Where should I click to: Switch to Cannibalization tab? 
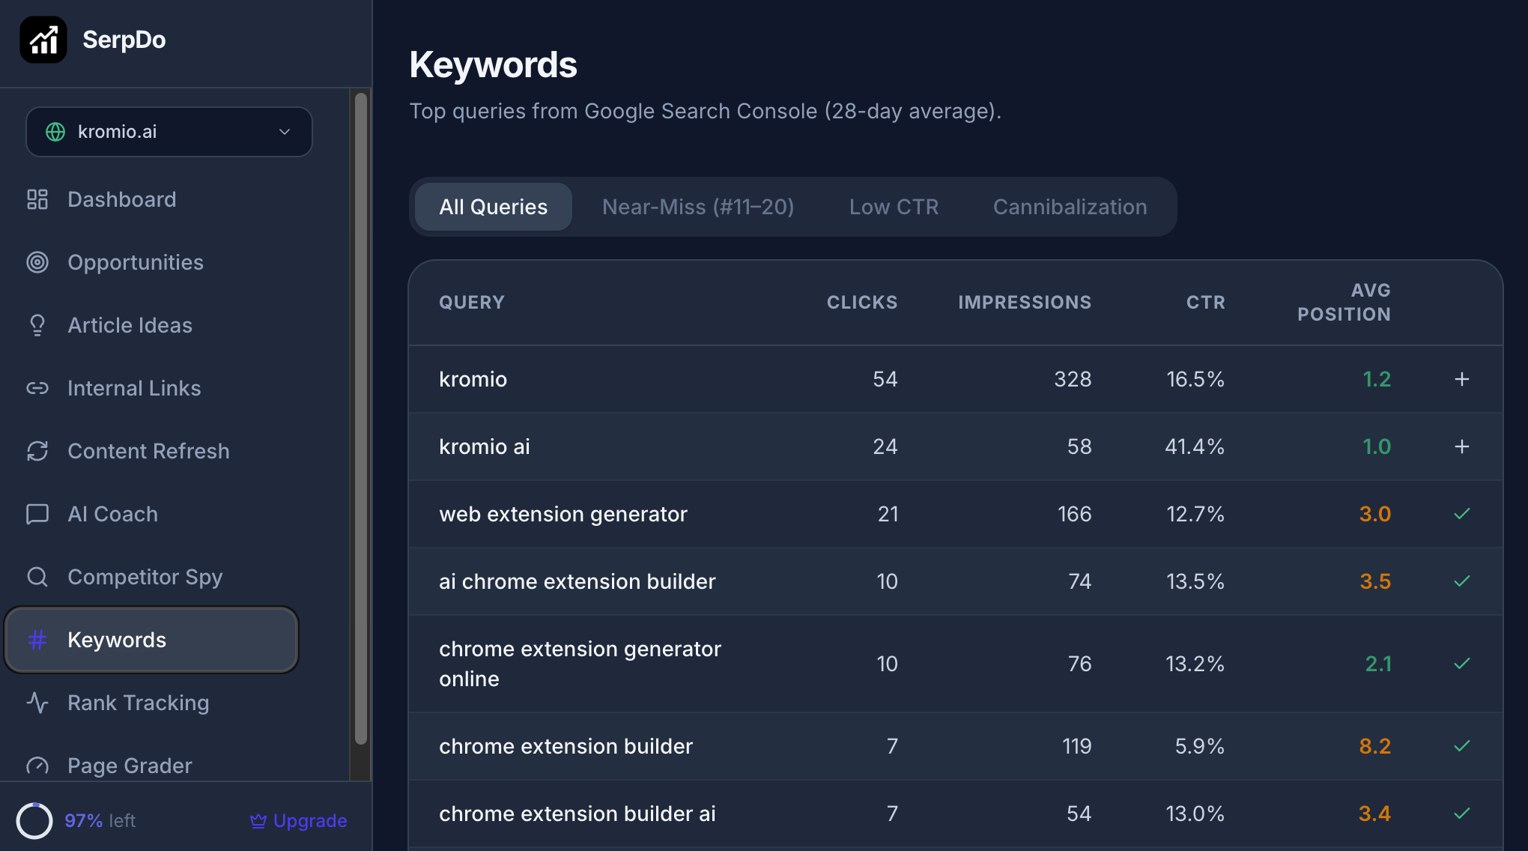pos(1070,207)
